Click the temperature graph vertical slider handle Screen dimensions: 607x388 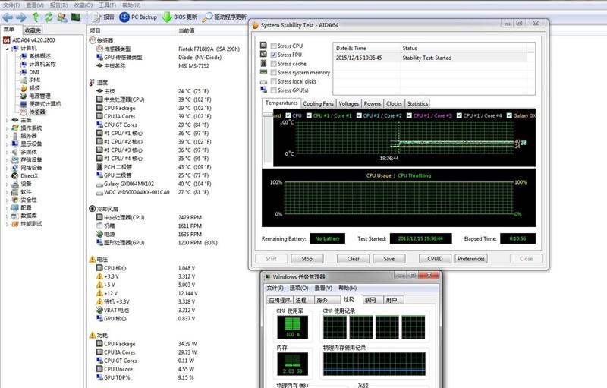tap(268, 115)
